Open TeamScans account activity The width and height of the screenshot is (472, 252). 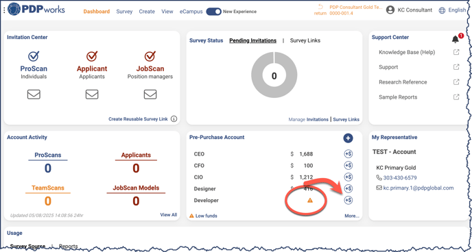[x=48, y=196]
